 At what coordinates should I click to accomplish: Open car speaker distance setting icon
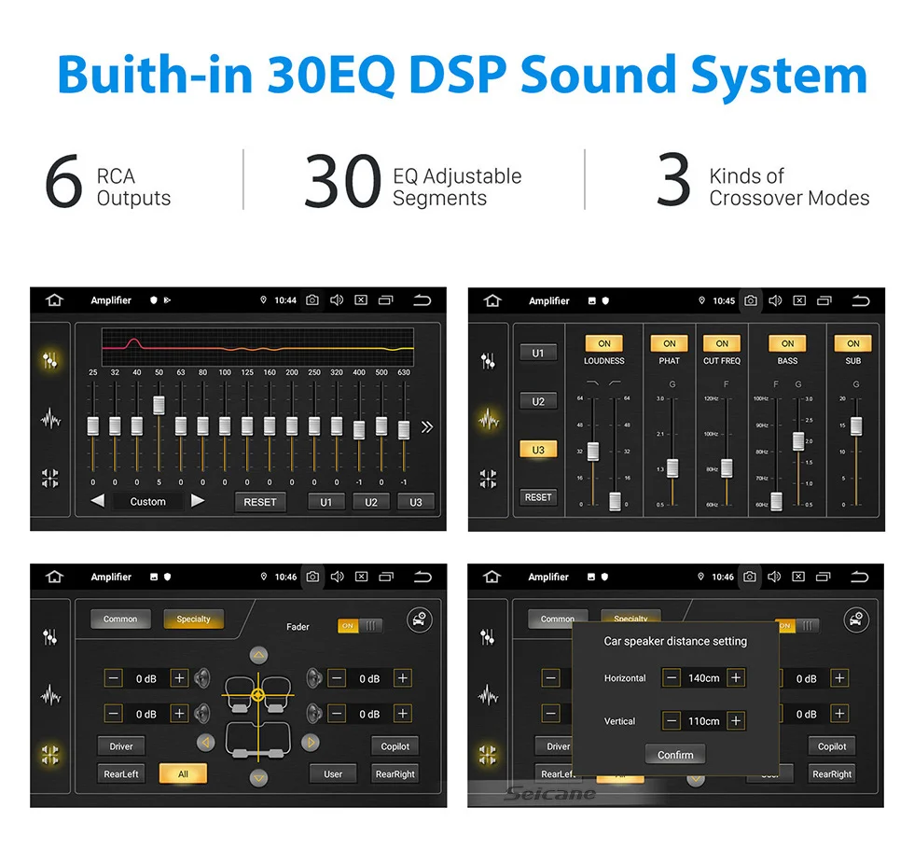coord(420,619)
